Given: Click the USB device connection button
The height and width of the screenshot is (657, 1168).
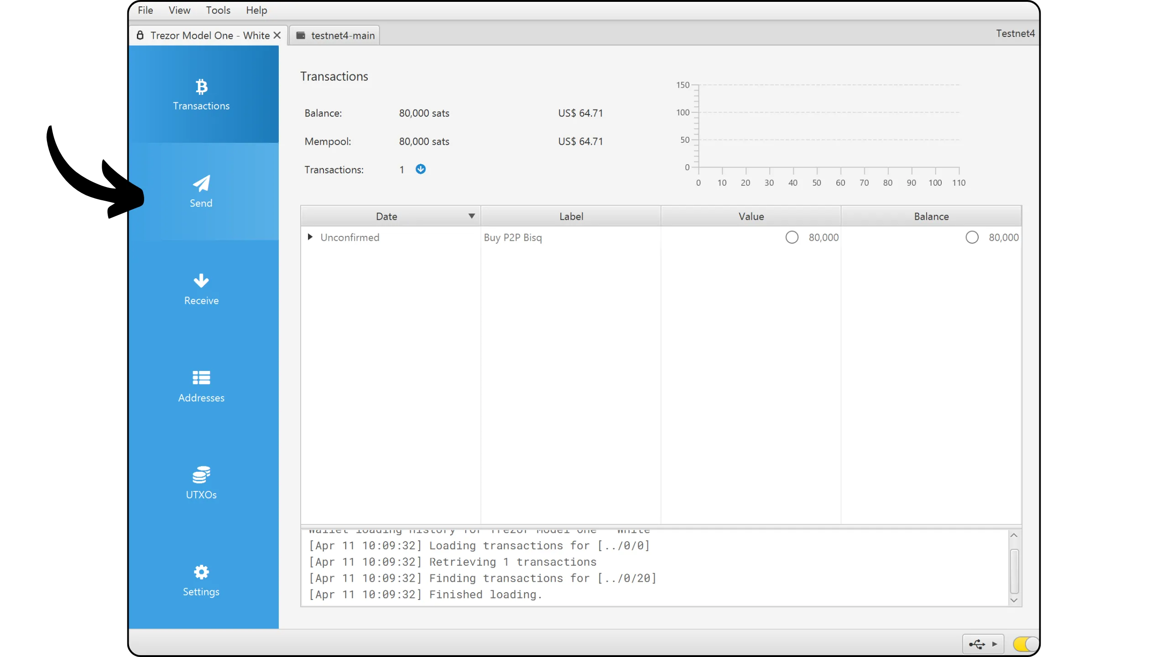Looking at the screenshot, I should (977, 644).
